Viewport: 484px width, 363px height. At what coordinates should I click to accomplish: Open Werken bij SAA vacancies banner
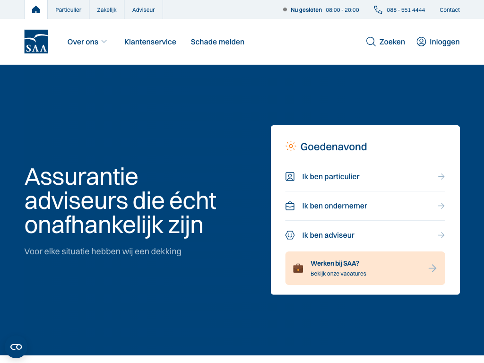365,268
